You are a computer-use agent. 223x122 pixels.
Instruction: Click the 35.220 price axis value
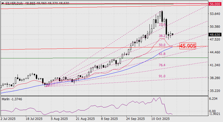pyautogui.click(x=215, y=91)
